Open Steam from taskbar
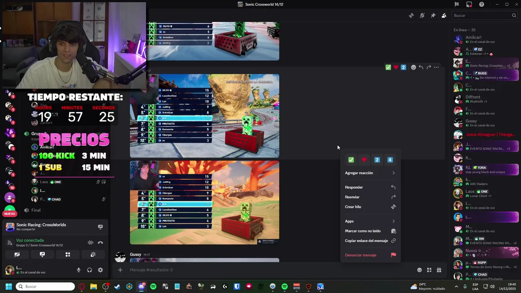The height and width of the screenshot is (293, 521). (117, 286)
